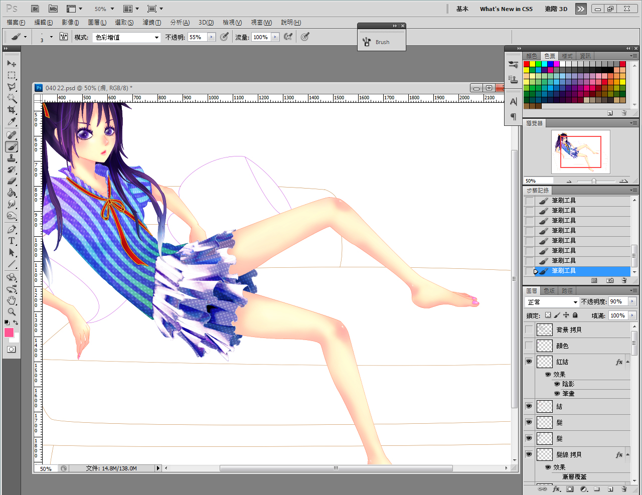The height and width of the screenshot is (495, 642).
Task: Select the Eraser tool
Action: tap(12, 181)
